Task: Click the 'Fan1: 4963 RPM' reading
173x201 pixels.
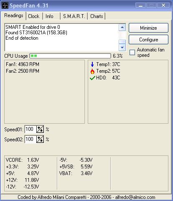Action: coord(23,64)
